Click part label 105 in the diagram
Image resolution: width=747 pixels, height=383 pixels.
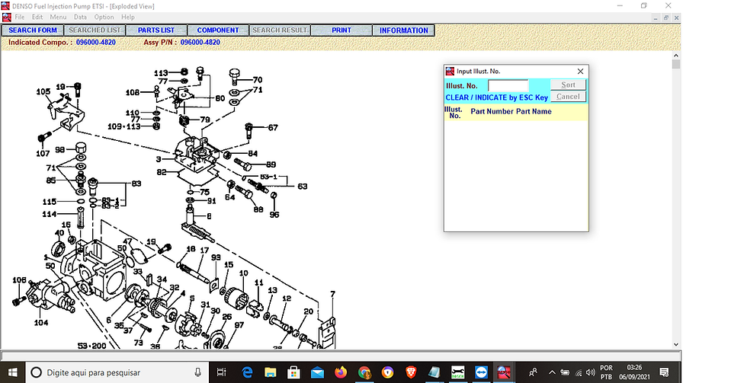pos(43,91)
